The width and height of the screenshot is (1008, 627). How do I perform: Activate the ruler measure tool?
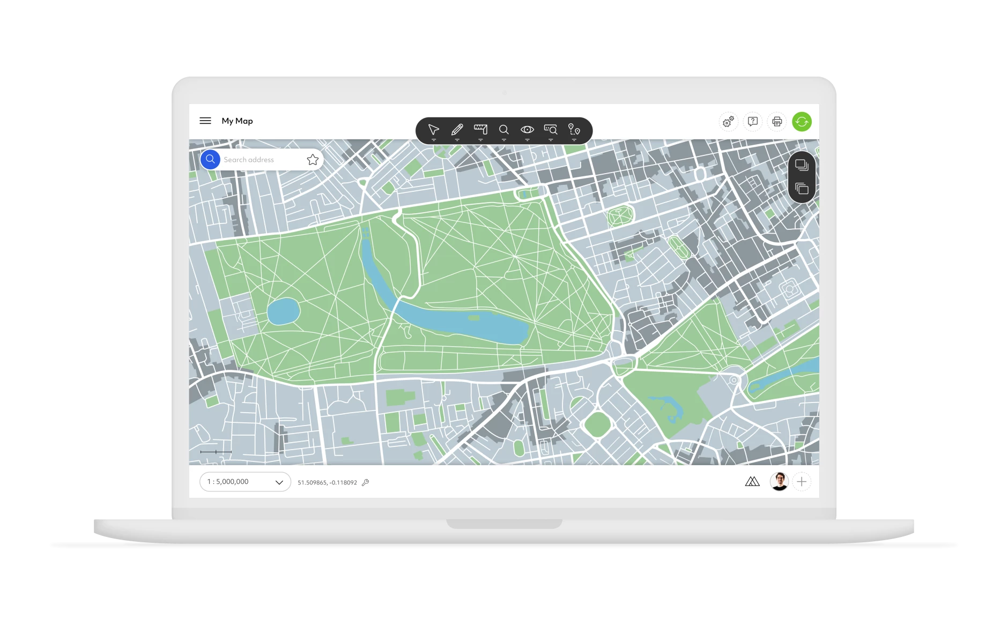click(x=480, y=129)
